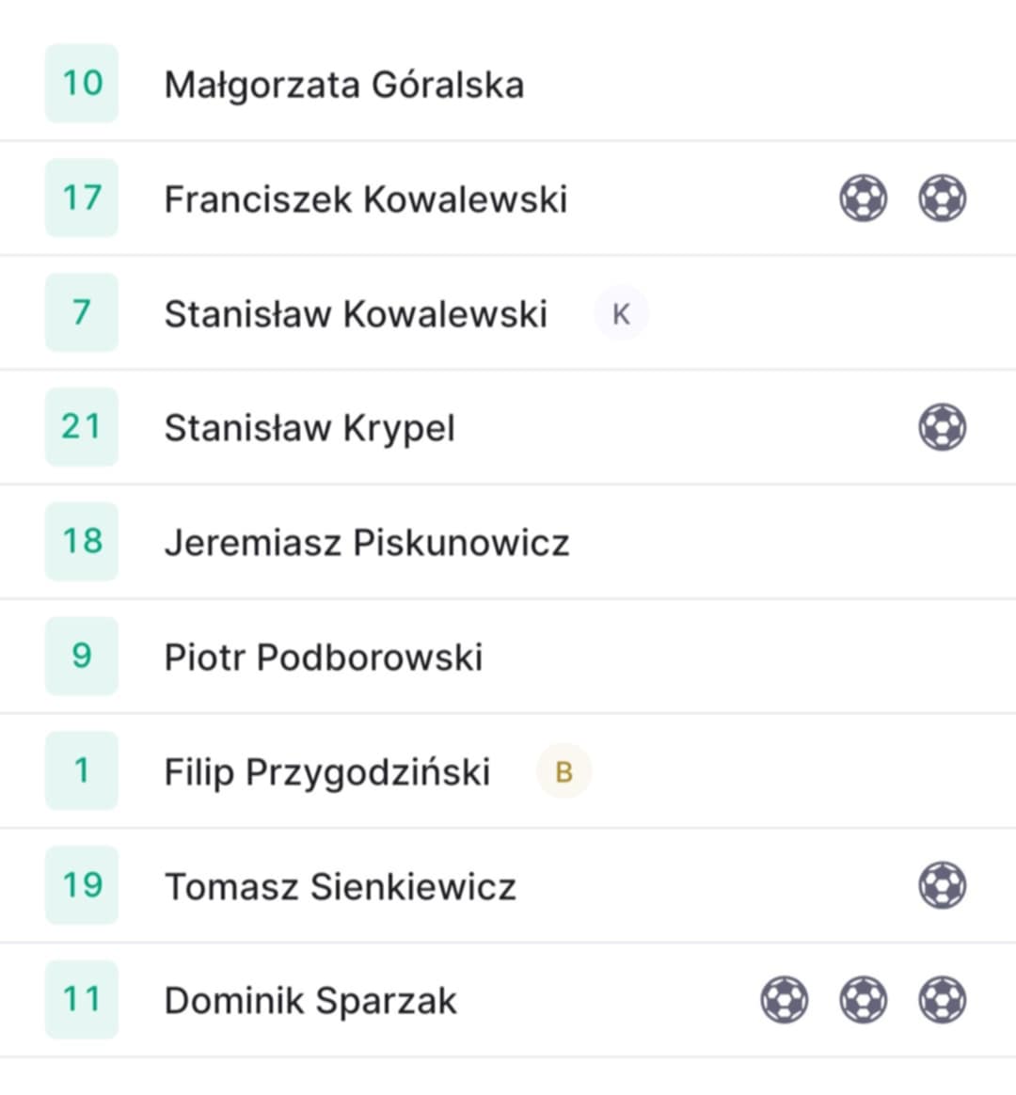The height and width of the screenshot is (1095, 1016).
Task: Open player Dominik Sparzak's name
Action: click(x=310, y=1002)
